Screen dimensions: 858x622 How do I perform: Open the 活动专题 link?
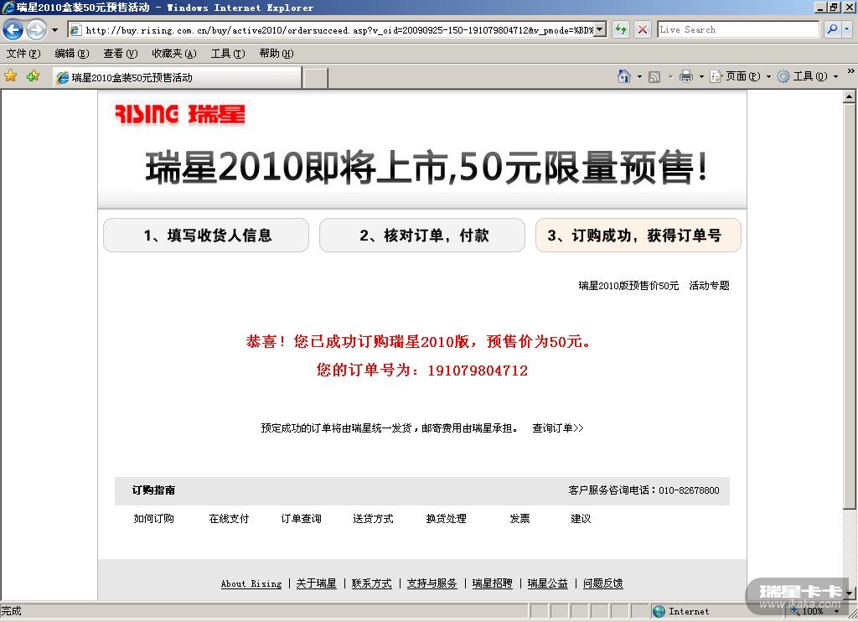click(x=709, y=286)
